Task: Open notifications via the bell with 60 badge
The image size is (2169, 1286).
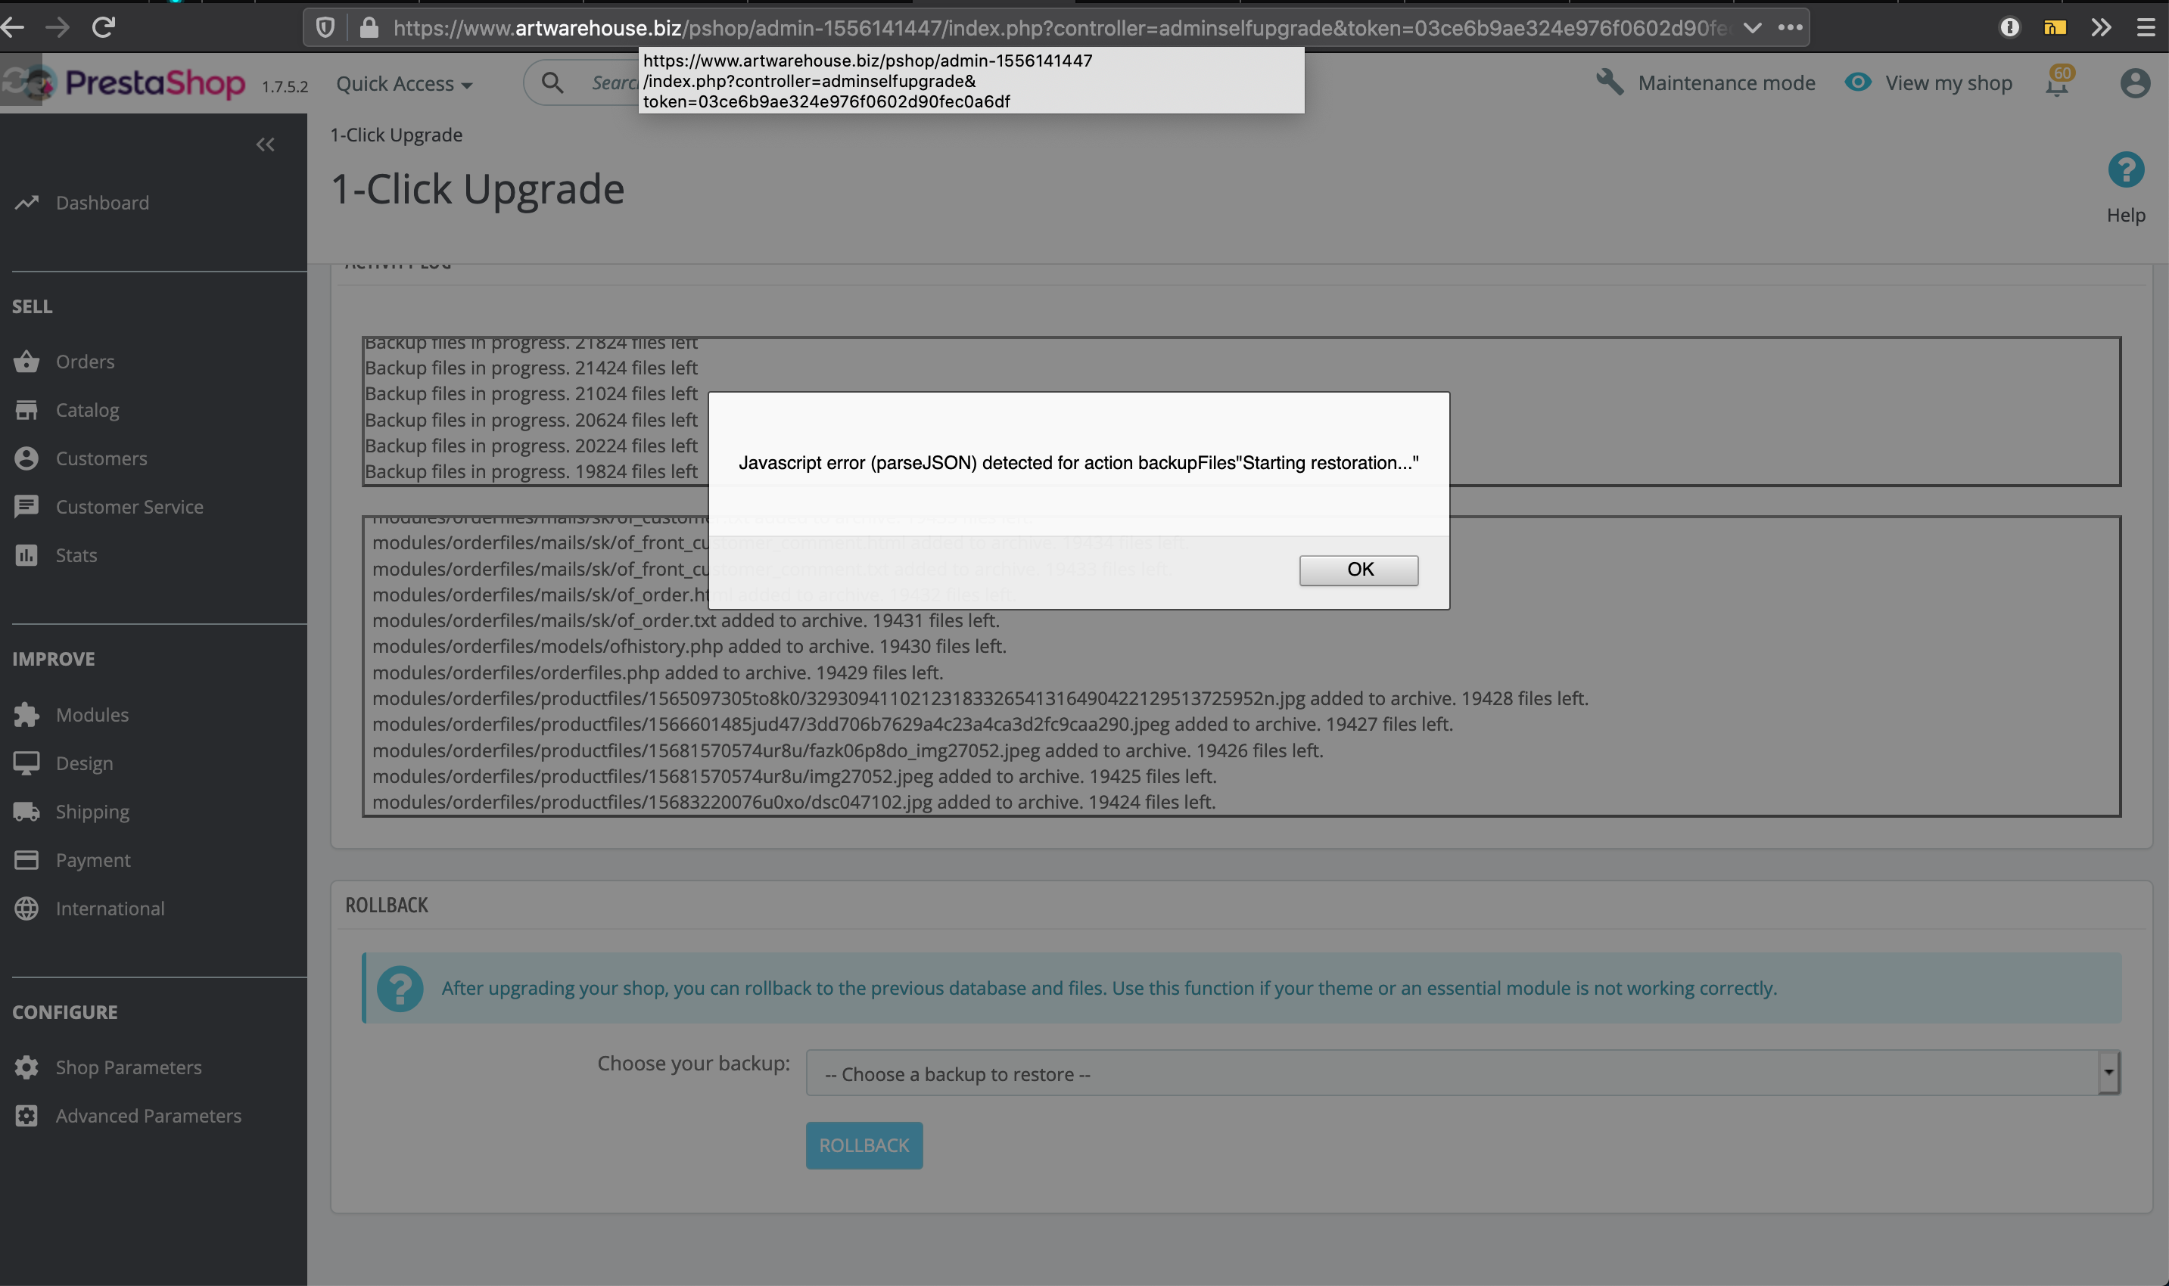Action: click(2055, 85)
